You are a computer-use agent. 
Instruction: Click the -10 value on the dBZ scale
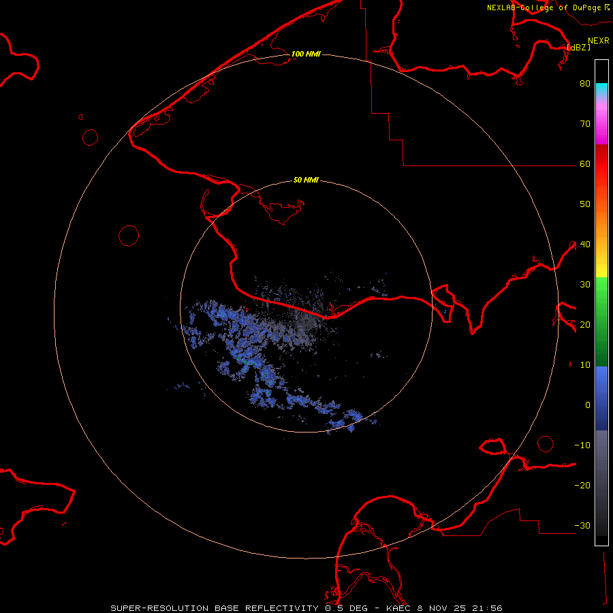(582, 445)
